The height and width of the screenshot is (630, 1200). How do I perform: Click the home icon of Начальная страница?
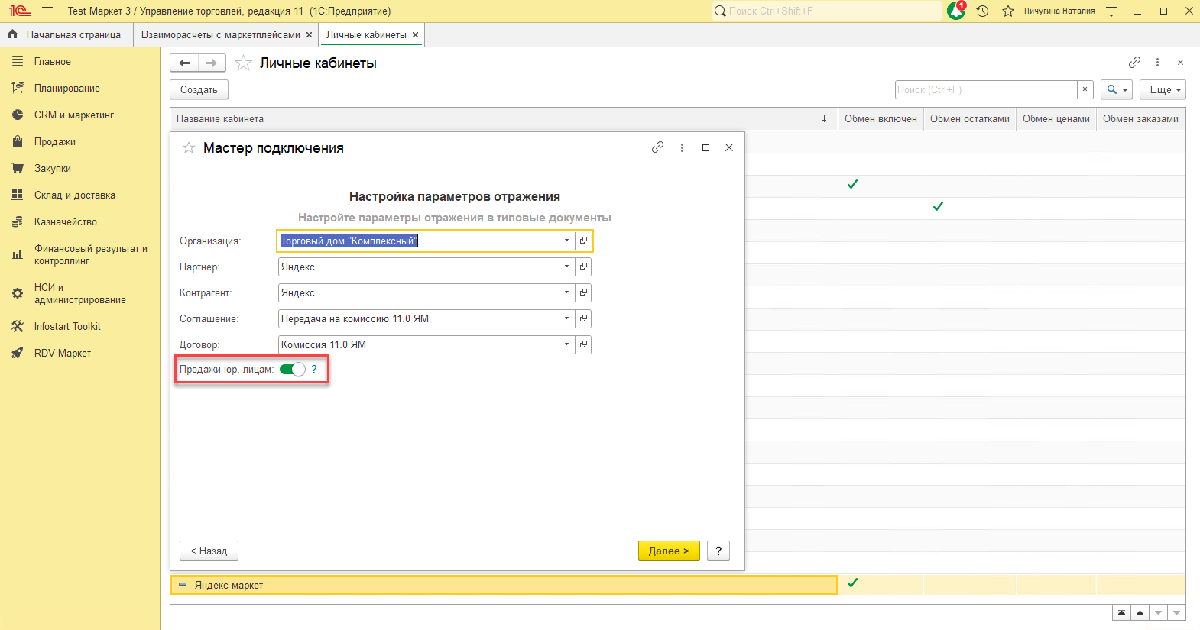pyautogui.click(x=12, y=34)
